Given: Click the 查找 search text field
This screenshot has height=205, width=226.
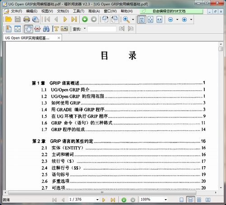Looking at the screenshot, I should tap(102, 29).
